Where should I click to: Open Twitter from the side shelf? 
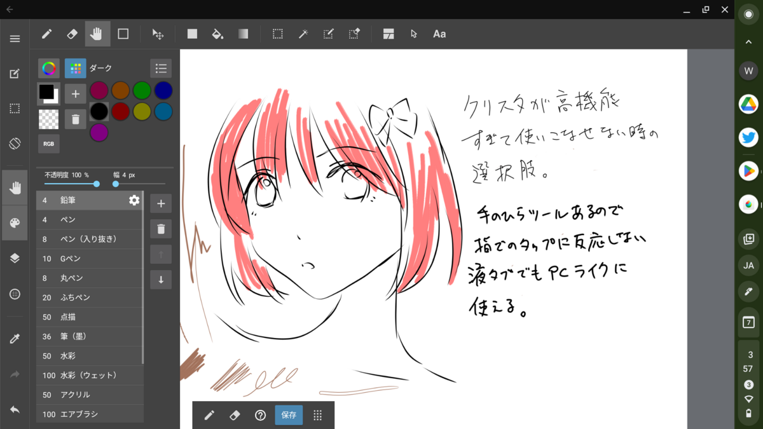(748, 137)
